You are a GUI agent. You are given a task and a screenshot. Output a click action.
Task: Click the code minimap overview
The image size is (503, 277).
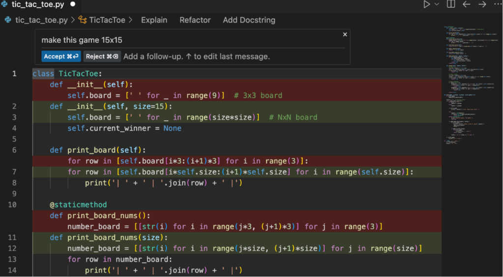pyautogui.click(x=471, y=85)
